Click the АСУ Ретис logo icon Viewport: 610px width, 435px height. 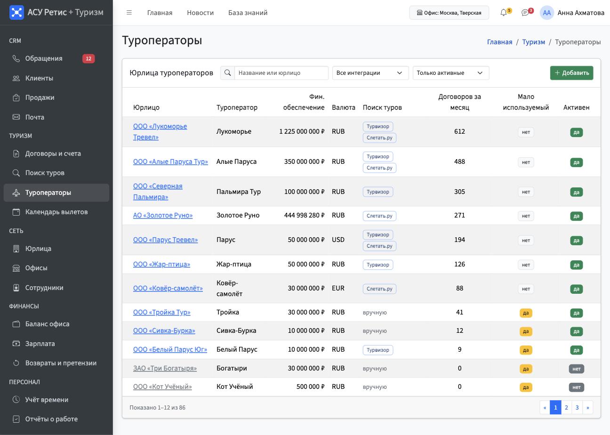click(16, 13)
